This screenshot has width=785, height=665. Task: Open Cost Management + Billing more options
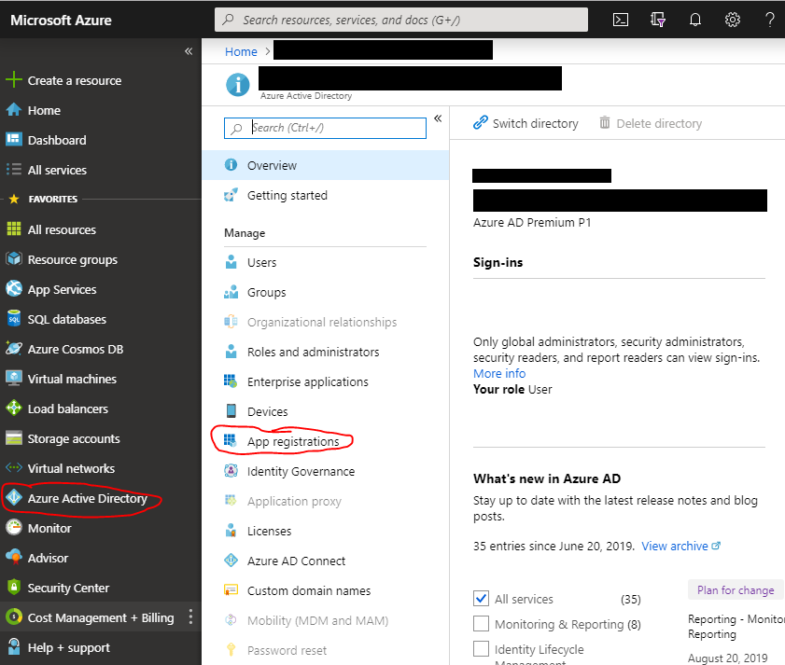(x=191, y=617)
